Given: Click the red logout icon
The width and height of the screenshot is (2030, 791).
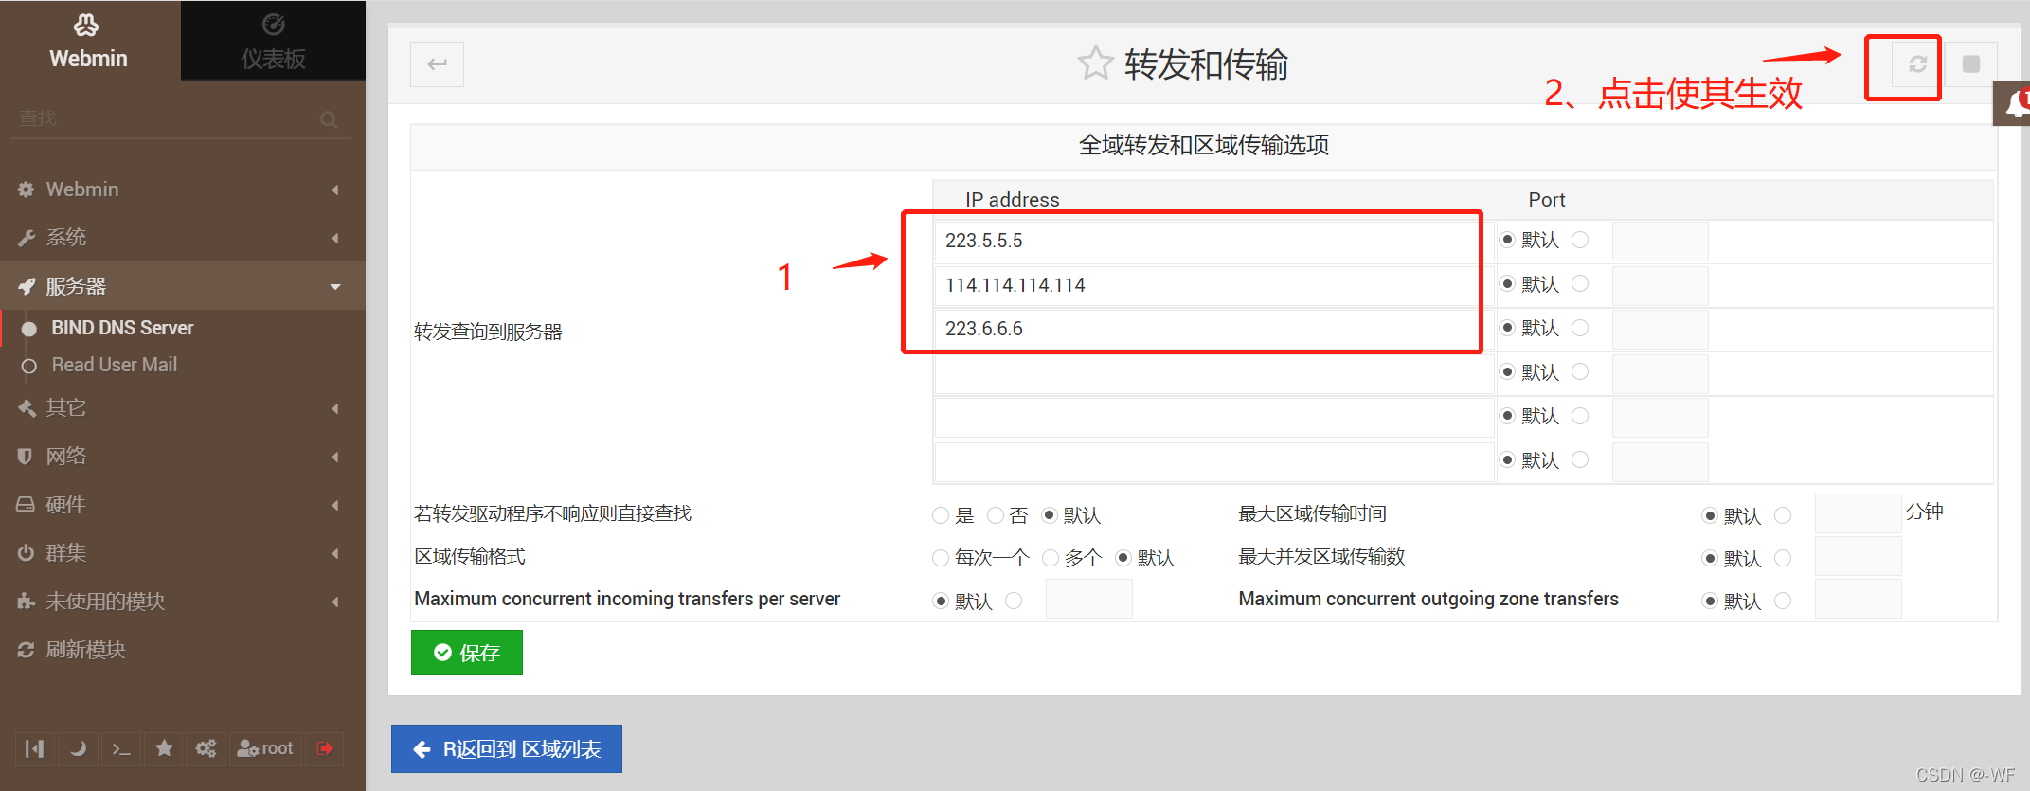Looking at the screenshot, I should (x=325, y=748).
